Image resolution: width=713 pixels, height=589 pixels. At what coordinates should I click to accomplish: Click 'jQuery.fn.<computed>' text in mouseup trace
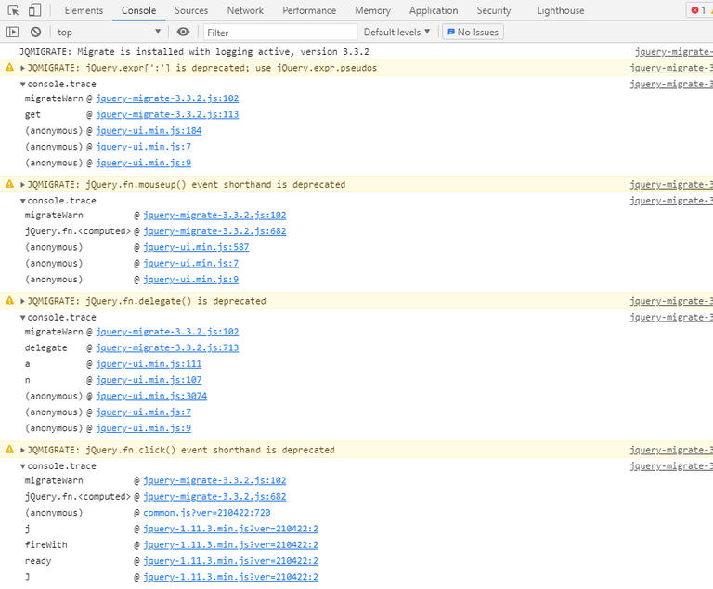point(77,230)
